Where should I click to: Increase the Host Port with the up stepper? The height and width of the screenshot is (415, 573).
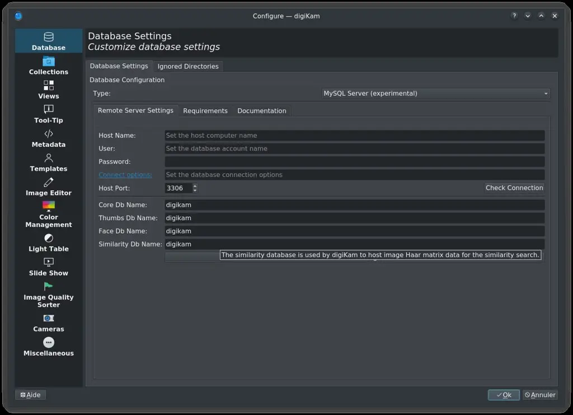195,185
